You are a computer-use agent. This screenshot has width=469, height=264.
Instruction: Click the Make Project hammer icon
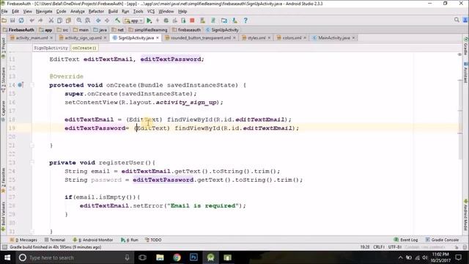point(117,21)
